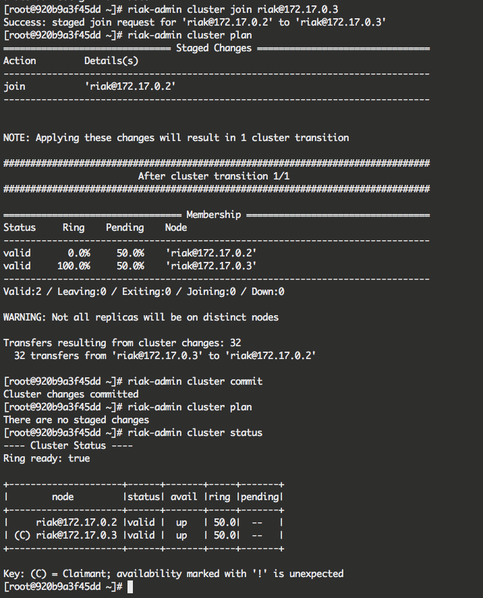Click 'riak@172.17.0.3' in the Membership table
Screen dimensions: 483x598
(x=211, y=266)
